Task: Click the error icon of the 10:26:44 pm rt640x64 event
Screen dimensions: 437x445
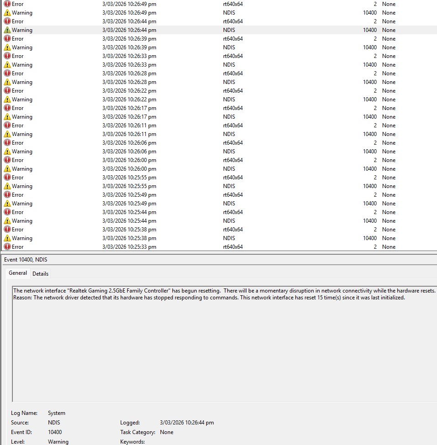Action: point(7,21)
